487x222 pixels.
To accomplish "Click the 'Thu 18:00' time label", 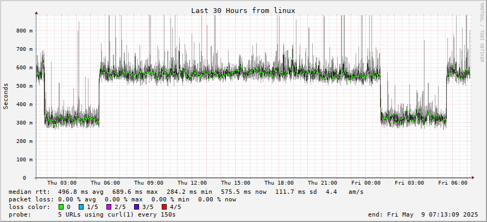I will [280, 183].
